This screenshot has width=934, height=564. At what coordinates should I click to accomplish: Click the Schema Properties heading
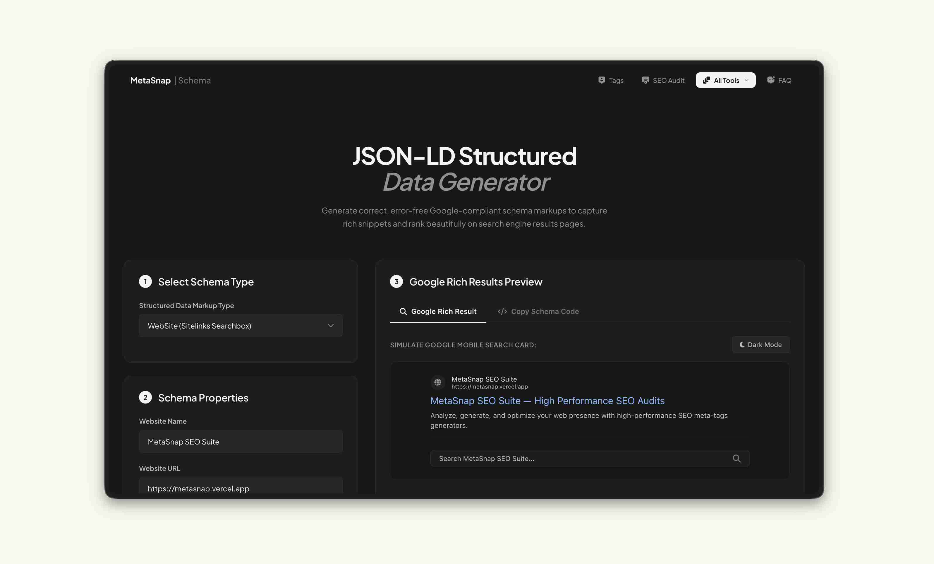point(203,397)
